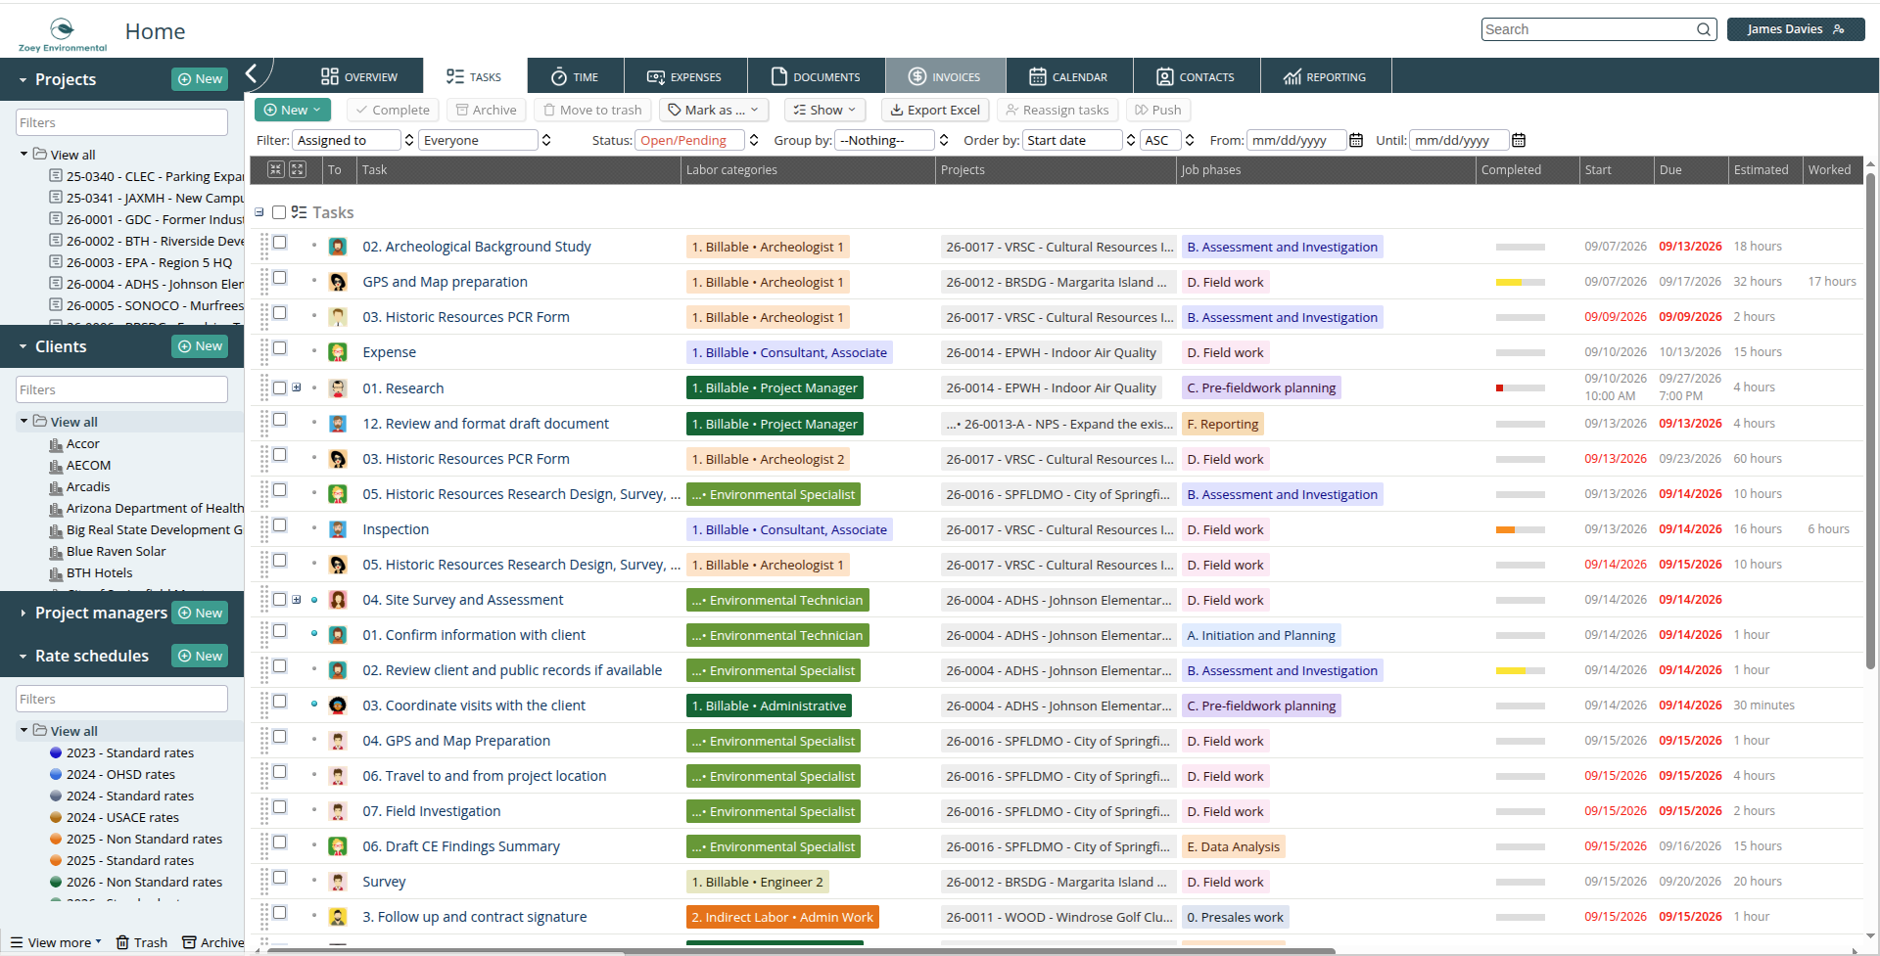This screenshot has height=956, width=1880.
Task: Click the Zoey Environmental logo
Action: tap(63, 34)
